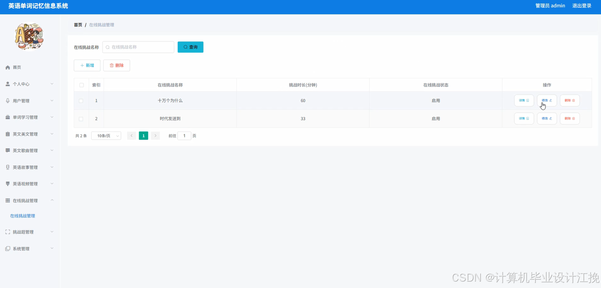Click 删除 for 时代发送到 row
Viewport: 601px width, 288px height.
570,119
